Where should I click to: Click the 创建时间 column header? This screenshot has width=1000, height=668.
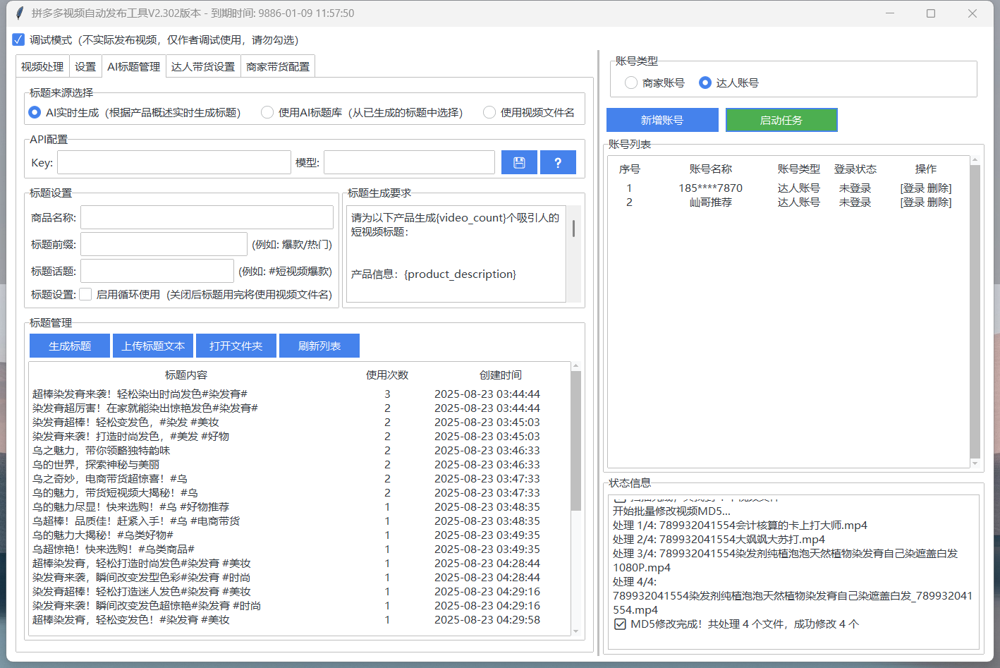click(501, 375)
